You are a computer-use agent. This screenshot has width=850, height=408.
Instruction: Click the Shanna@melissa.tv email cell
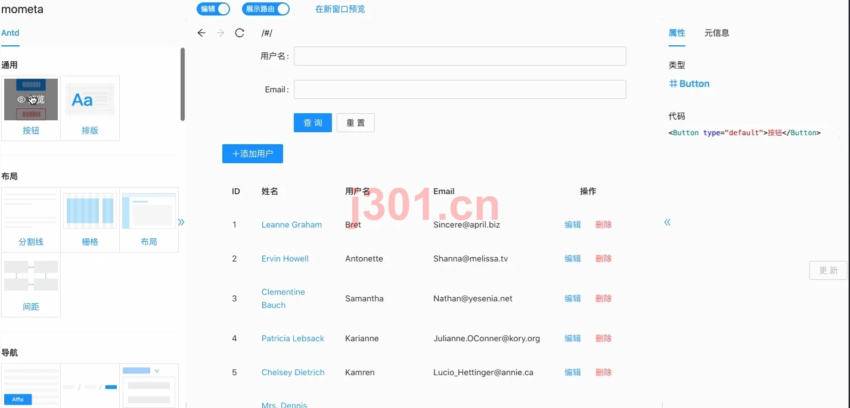pos(470,258)
